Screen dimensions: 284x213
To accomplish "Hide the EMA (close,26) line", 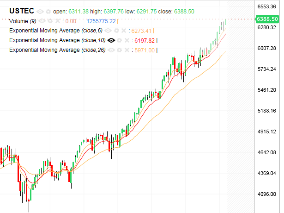I will 111,50.
